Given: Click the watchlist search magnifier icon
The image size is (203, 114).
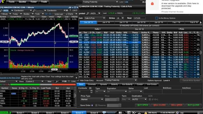Looking at the screenshot, I should pyautogui.click(x=57, y=81).
